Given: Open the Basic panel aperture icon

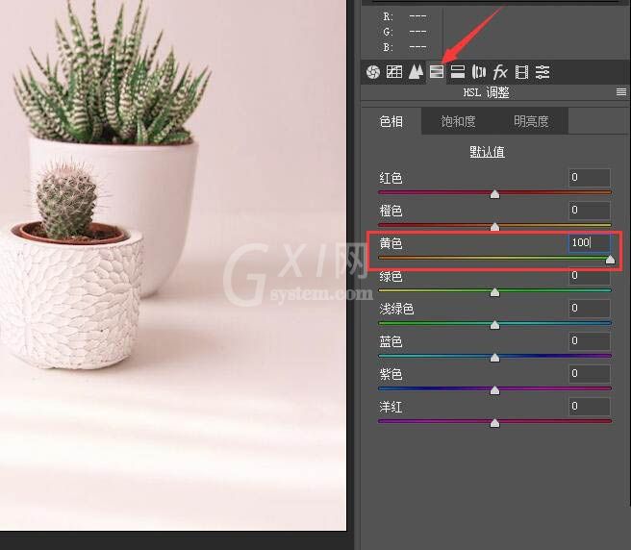Looking at the screenshot, I should pos(373,72).
